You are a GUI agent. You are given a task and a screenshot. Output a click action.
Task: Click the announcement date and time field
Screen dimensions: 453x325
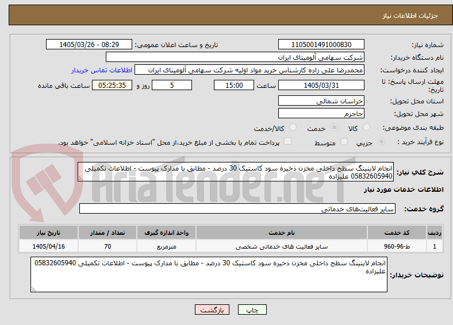(89, 44)
